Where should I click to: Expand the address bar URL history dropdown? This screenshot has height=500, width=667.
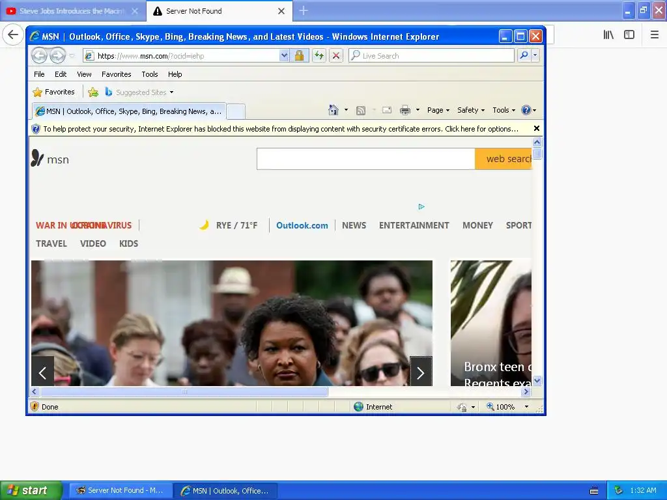tap(284, 56)
